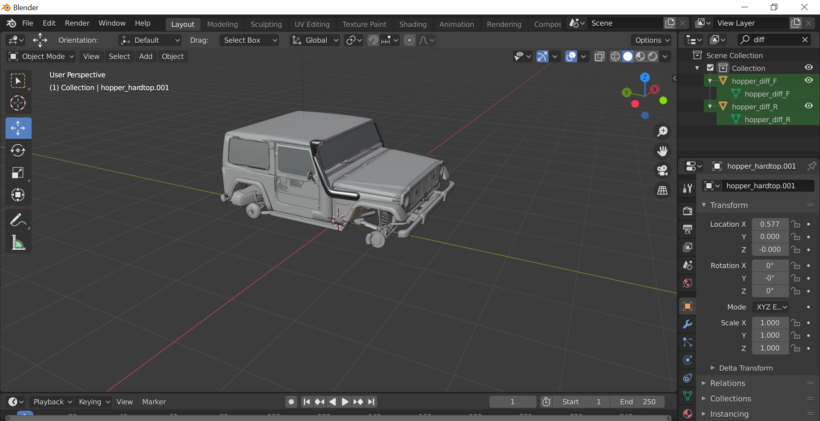Uncheck the Collection checkbox in outliner
The width and height of the screenshot is (820, 421).
point(710,68)
